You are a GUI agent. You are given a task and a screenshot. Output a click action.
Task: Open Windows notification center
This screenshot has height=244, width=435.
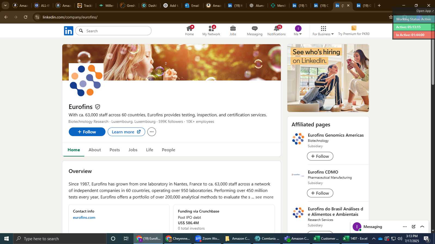427,239
